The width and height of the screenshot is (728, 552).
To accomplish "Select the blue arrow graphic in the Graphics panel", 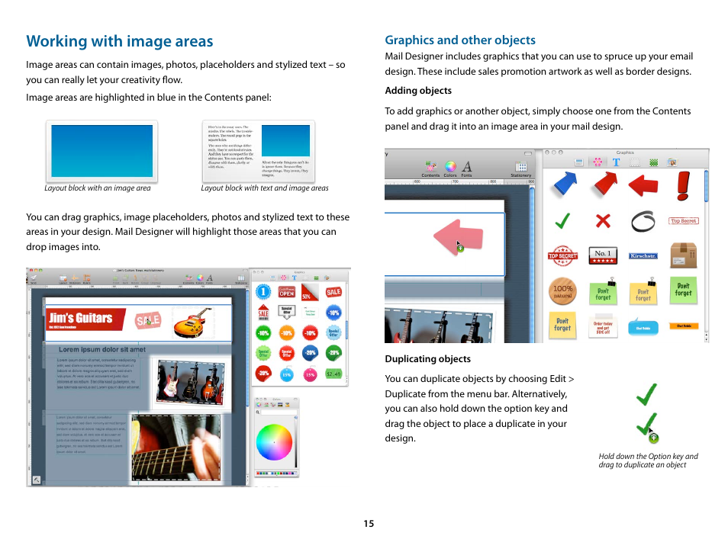I will point(565,185).
